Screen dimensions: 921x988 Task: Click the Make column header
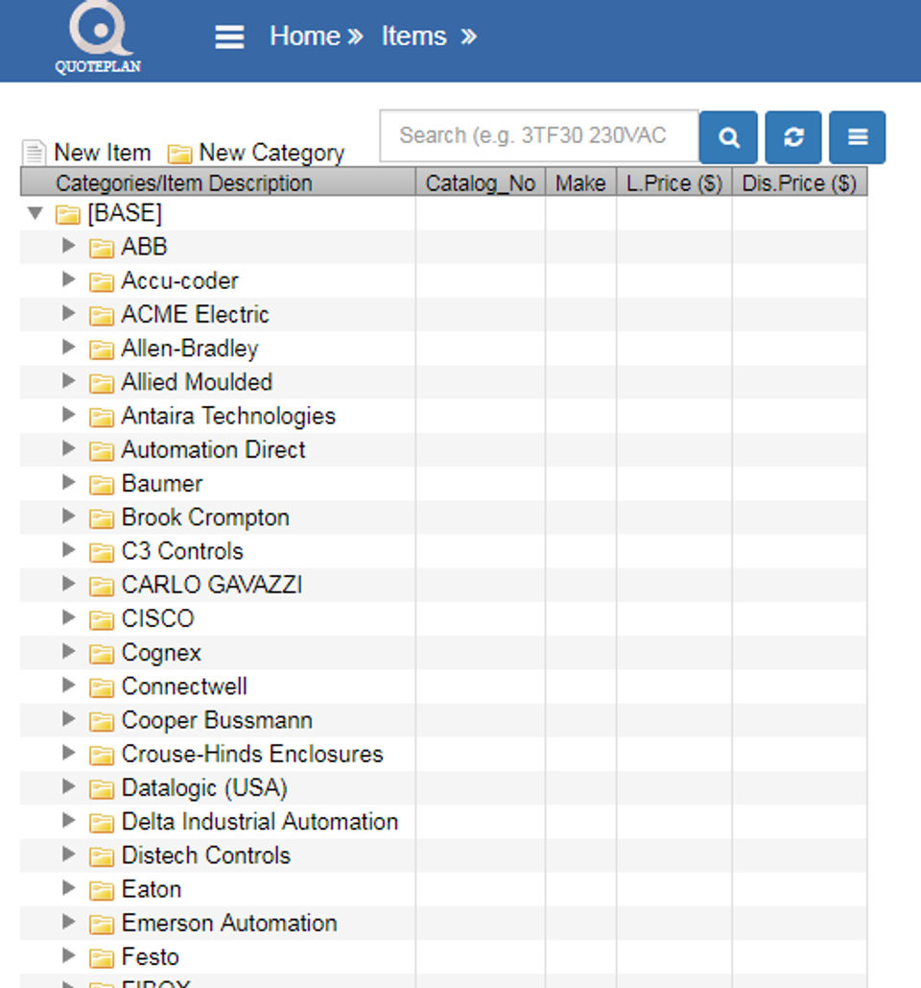pos(580,182)
